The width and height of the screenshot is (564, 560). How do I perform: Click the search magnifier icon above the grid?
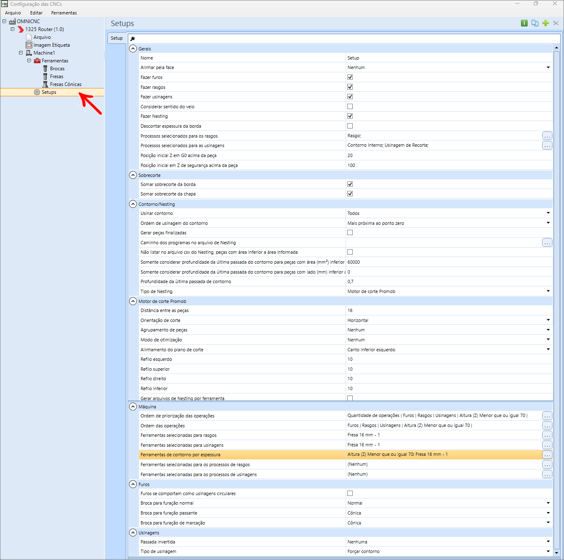point(133,38)
